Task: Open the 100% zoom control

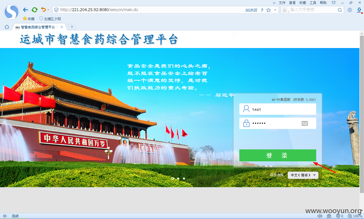Action: coord(355,216)
